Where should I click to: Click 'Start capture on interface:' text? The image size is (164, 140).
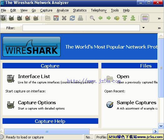coord(26,91)
